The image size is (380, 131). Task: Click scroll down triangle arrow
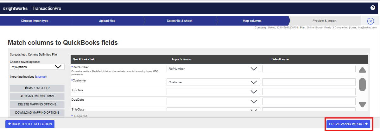click(363, 104)
